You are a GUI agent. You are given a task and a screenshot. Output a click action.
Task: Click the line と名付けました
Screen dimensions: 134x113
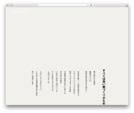[49, 77]
